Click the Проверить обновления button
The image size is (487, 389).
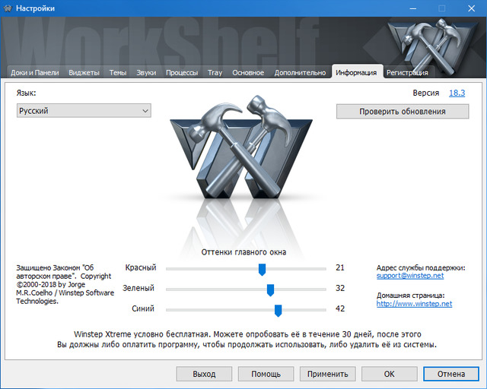pyautogui.click(x=403, y=111)
